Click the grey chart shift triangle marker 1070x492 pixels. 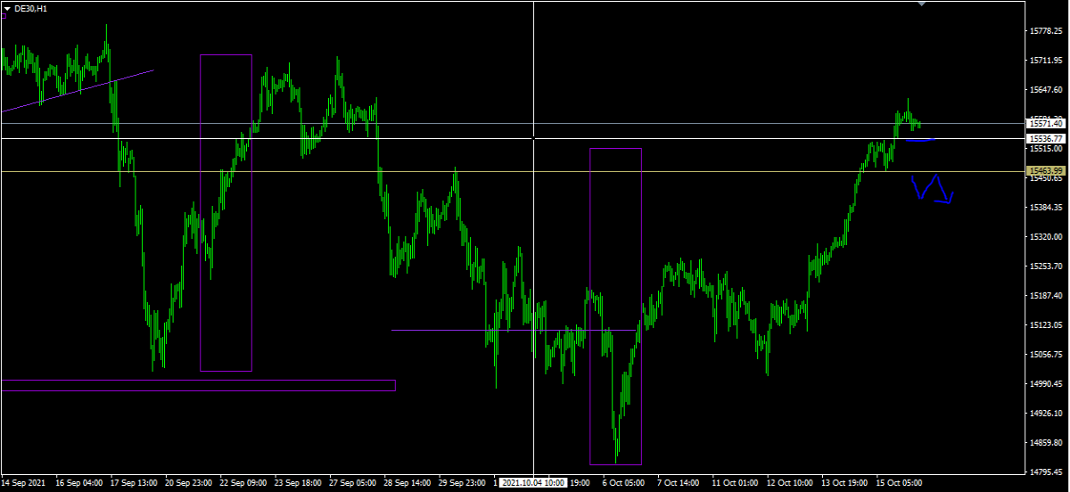(x=921, y=4)
